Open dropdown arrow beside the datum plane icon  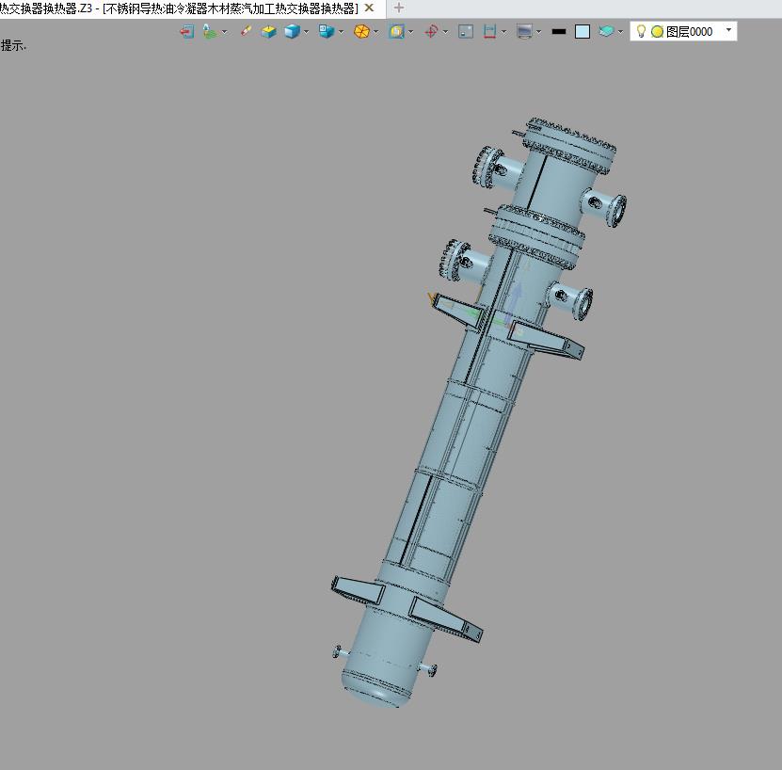point(224,32)
